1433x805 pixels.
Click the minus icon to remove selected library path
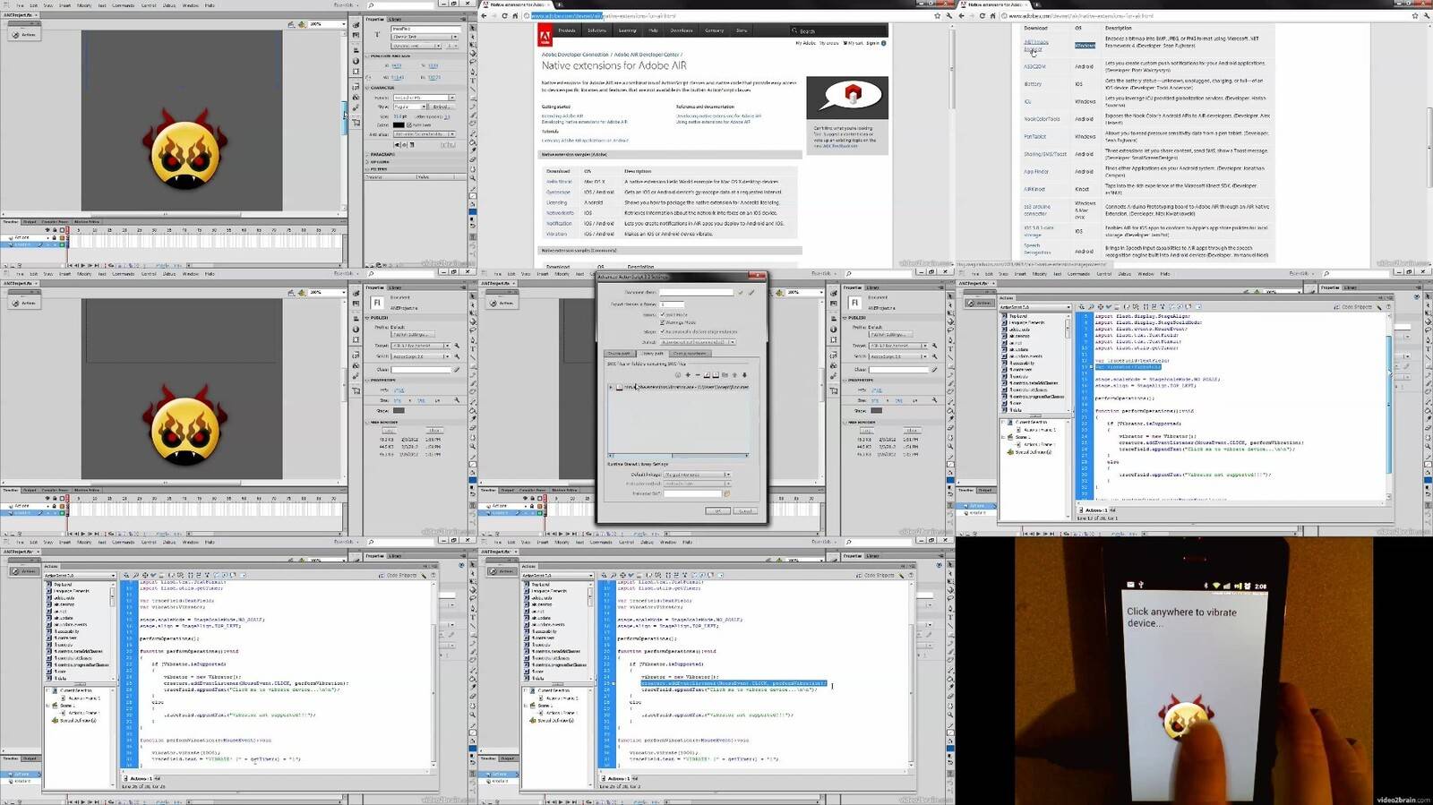tap(698, 375)
